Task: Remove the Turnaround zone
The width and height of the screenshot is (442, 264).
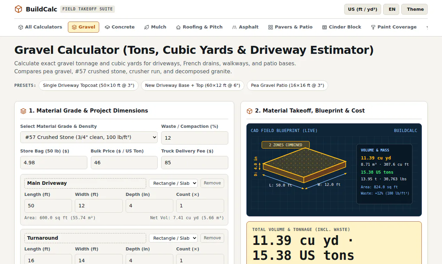Action: click(212, 238)
